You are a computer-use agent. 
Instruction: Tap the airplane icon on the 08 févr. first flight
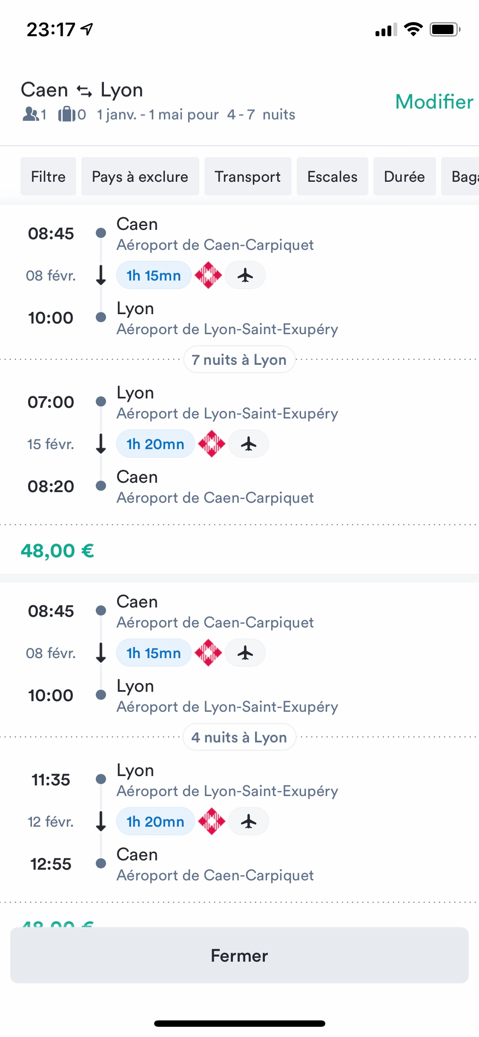[x=245, y=275]
